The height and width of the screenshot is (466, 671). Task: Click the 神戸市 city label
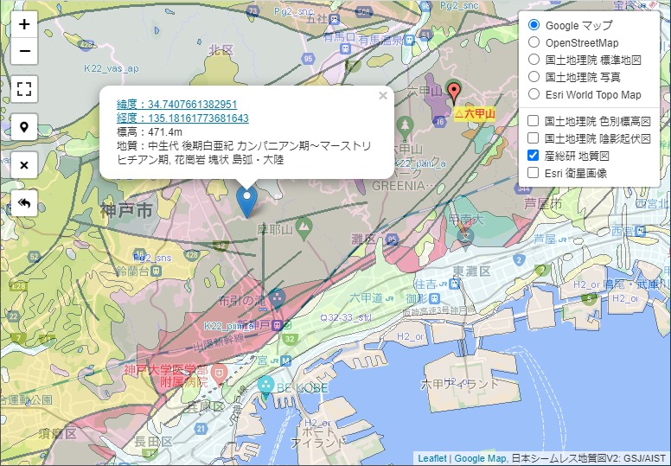click(x=126, y=211)
